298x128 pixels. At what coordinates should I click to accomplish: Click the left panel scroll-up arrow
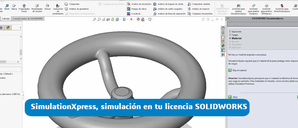click(21, 37)
